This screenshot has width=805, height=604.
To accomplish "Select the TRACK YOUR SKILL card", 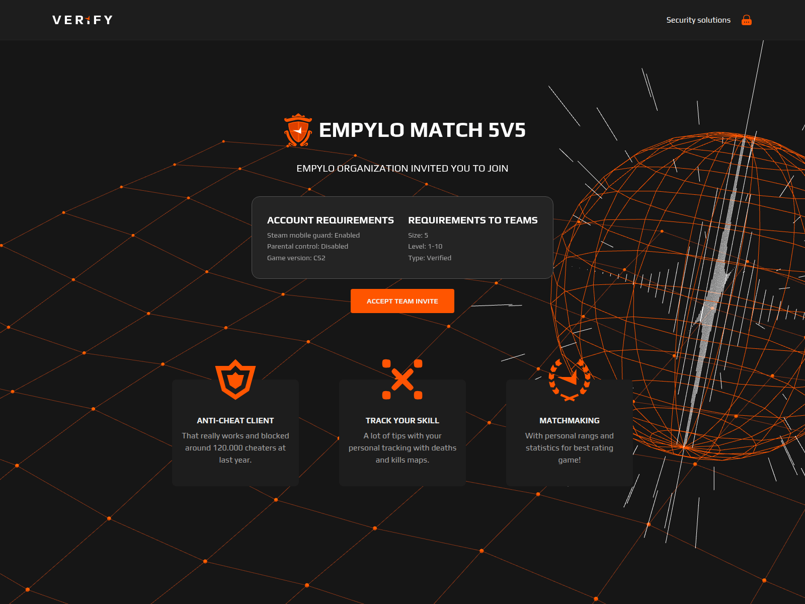I will click(403, 432).
